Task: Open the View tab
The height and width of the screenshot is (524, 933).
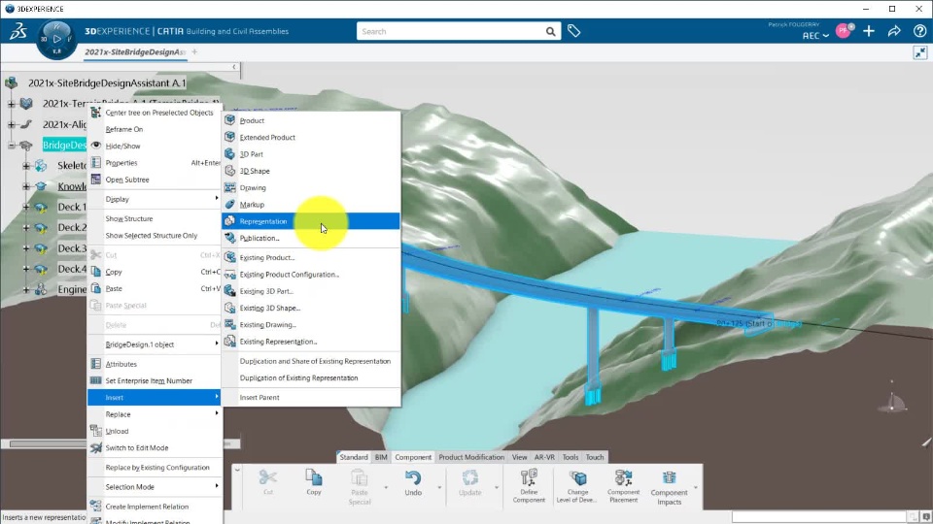Action: click(519, 457)
